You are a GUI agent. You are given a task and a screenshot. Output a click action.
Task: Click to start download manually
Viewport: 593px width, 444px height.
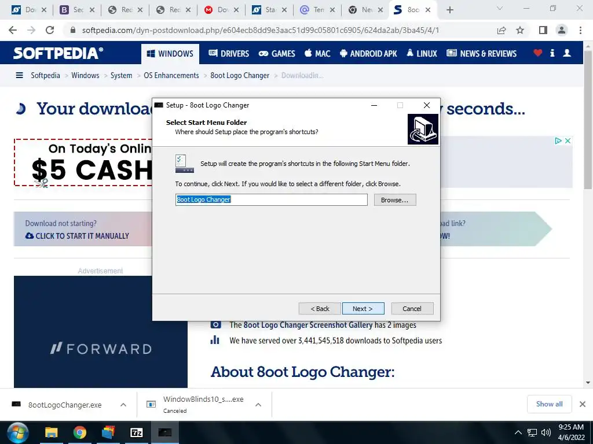(x=77, y=236)
